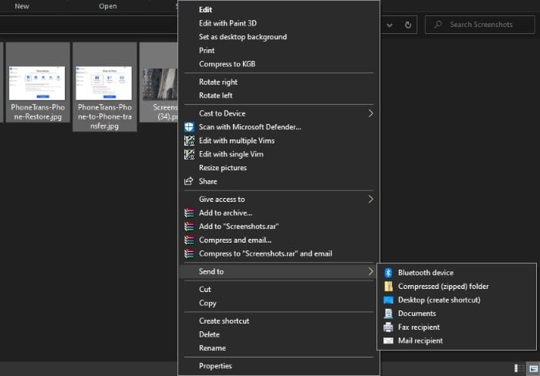Click the Mail recipient envelope icon
The image size is (540, 376).
coord(388,341)
